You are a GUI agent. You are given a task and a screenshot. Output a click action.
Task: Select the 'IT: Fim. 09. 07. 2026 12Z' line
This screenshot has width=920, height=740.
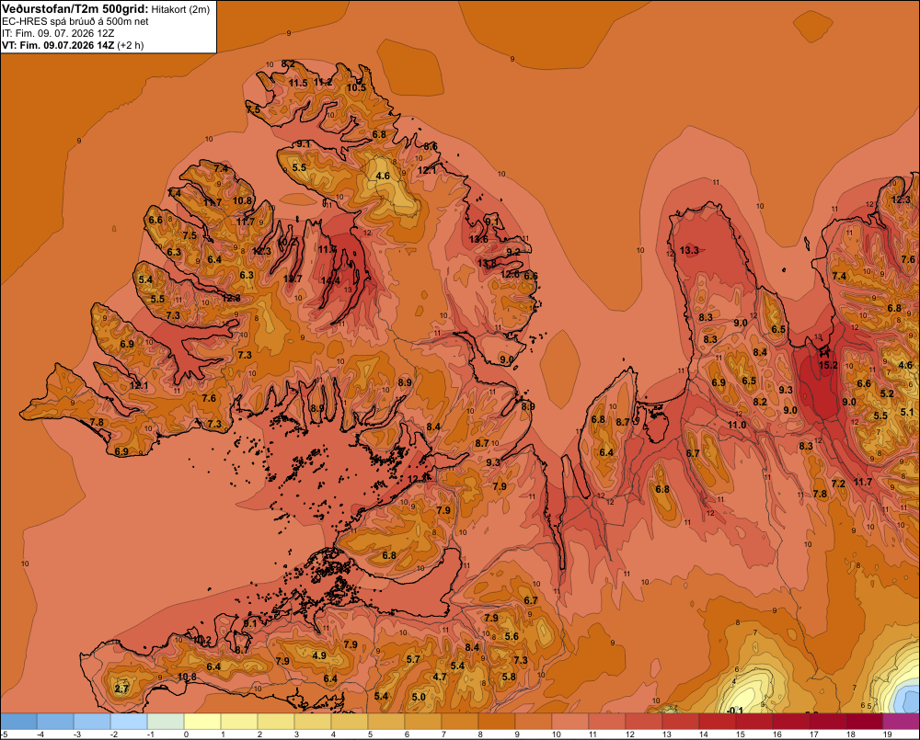point(58,33)
